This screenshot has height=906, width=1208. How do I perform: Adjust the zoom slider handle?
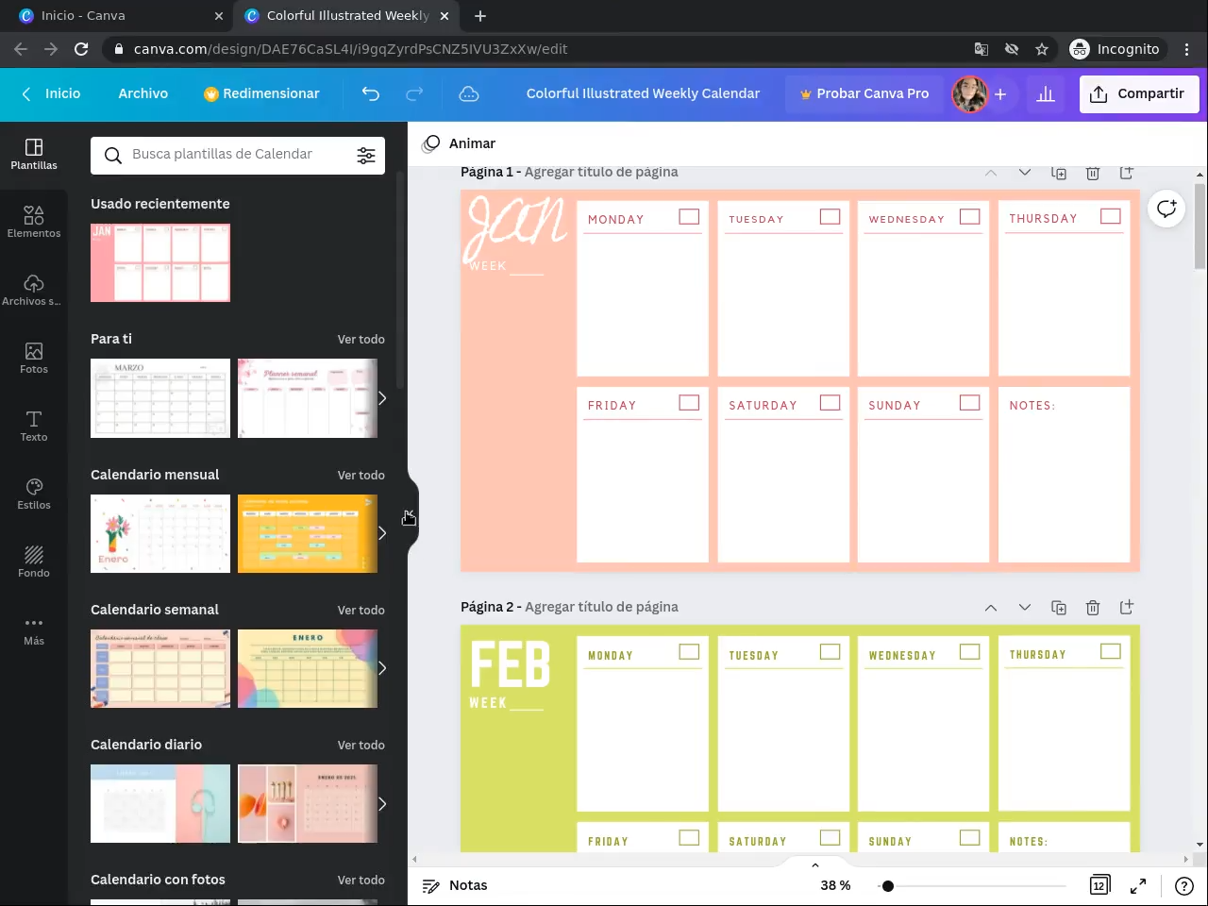coord(888,886)
